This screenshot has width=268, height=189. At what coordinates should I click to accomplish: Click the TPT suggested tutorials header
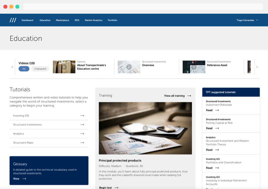click(x=231, y=92)
